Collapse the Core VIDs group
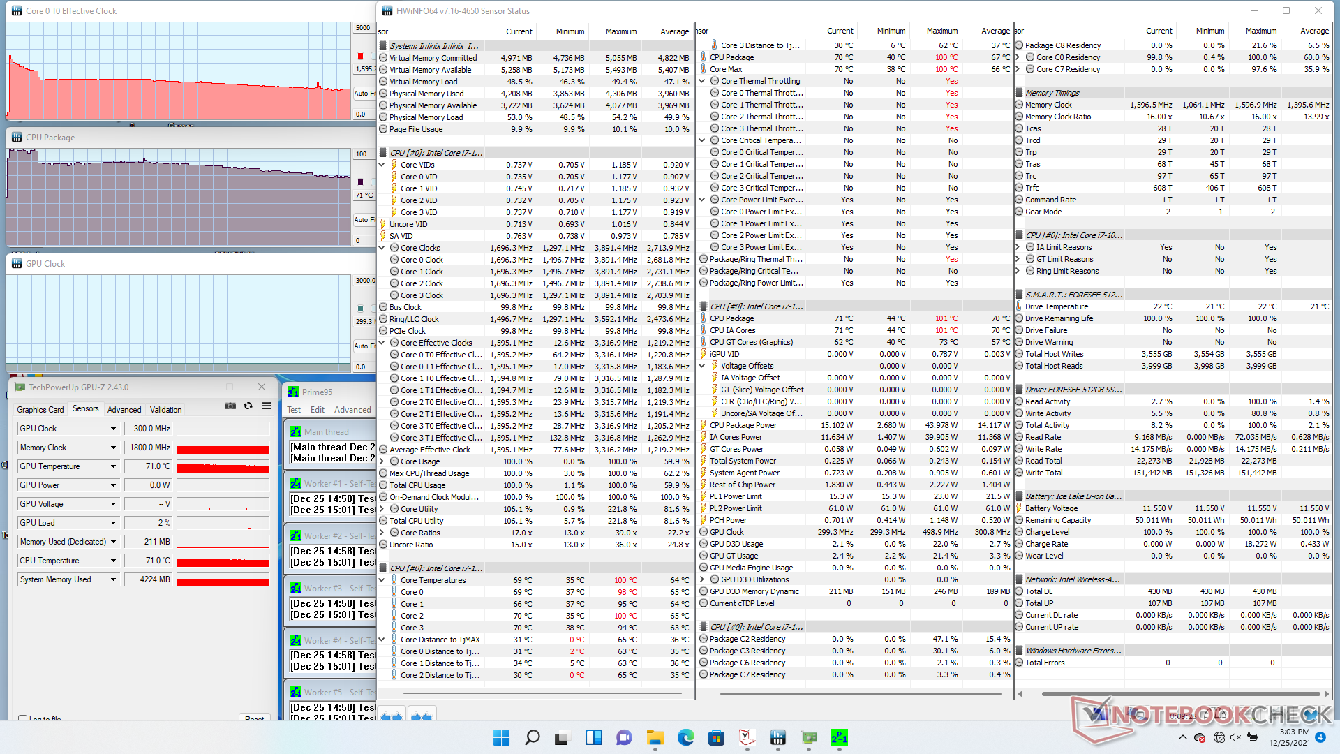Screen dimensions: 1340x754 coord(382,165)
